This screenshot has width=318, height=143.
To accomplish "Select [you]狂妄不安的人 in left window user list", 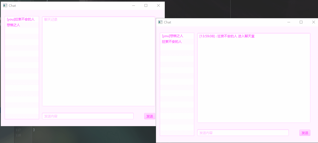I will 22,19.
